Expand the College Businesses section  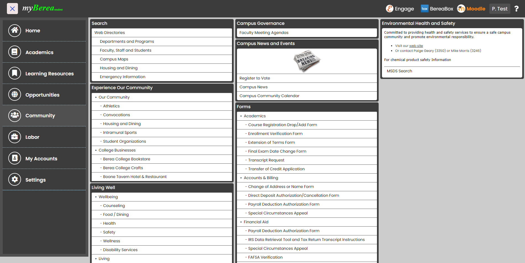click(x=96, y=150)
